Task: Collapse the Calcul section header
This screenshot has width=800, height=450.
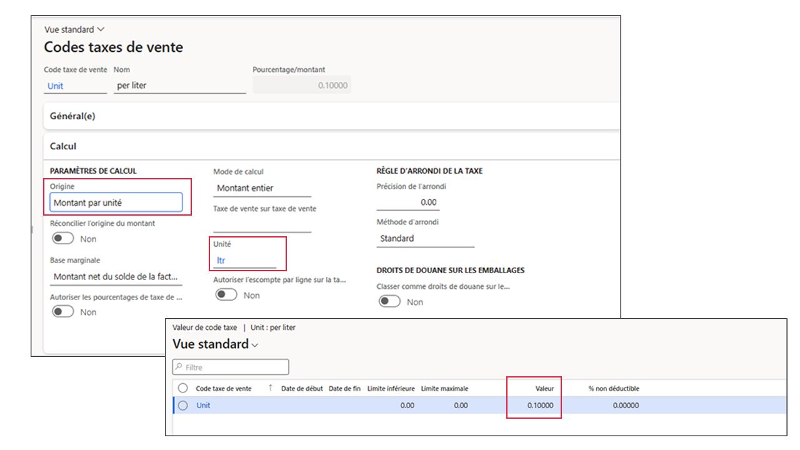Action: pos(332,146)
